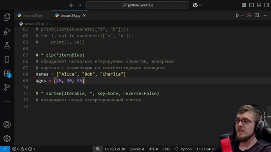The height and width of the screenshot is (152, 271).
Task: Switch to lesson25.py tab
Action: coord(33,16)
